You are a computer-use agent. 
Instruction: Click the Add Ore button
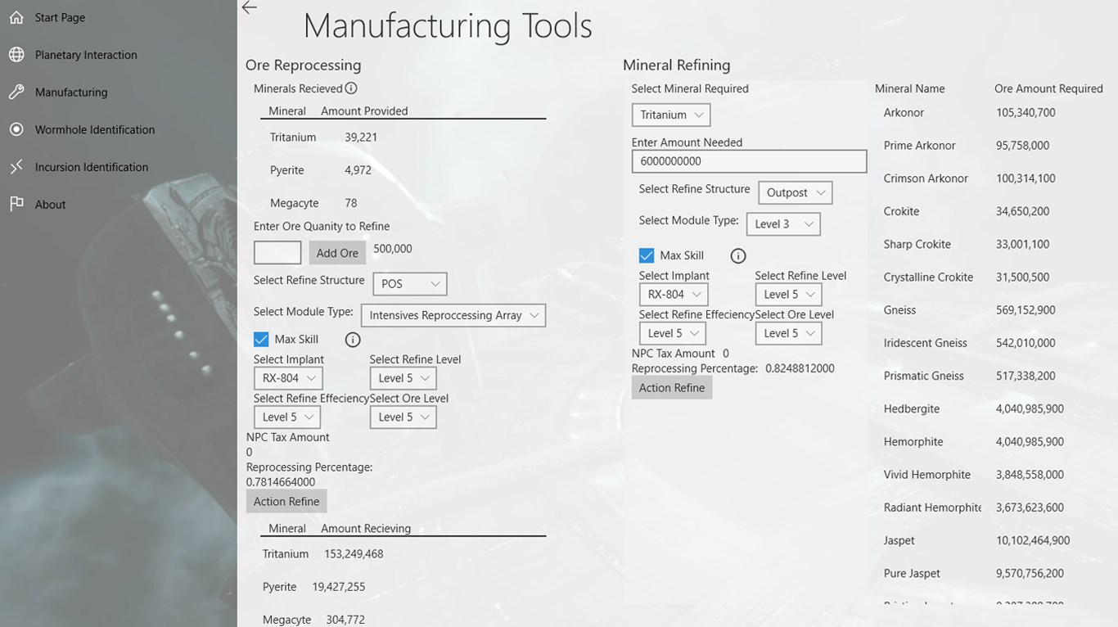[337, 253]
